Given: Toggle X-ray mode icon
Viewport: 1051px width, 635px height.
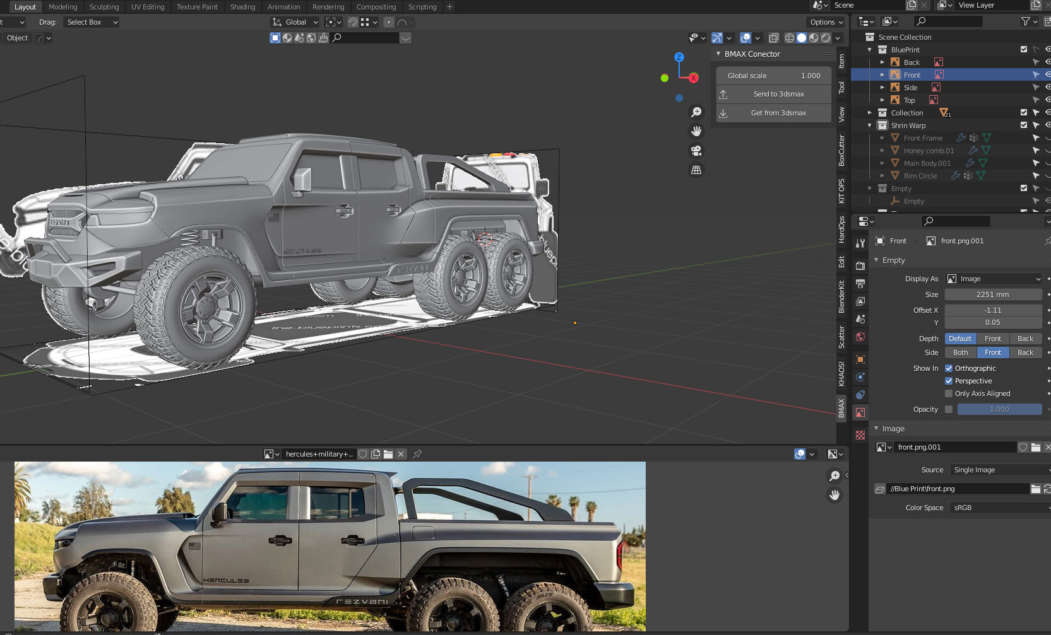Looking at the screenshot, I should (x=774, y=38).
